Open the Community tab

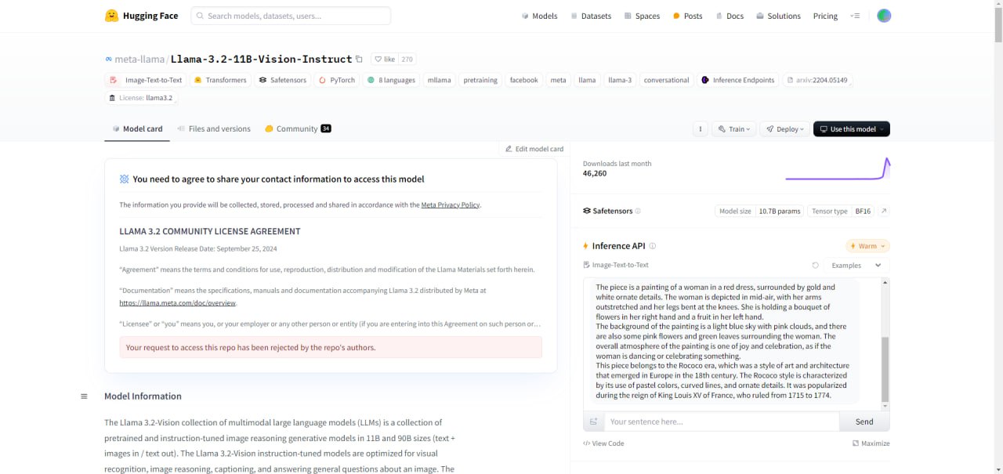pyautogui.click(x=297, y=129)
